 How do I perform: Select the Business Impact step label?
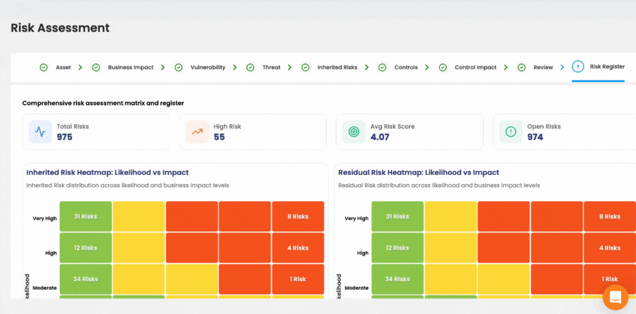click(130, 67)
